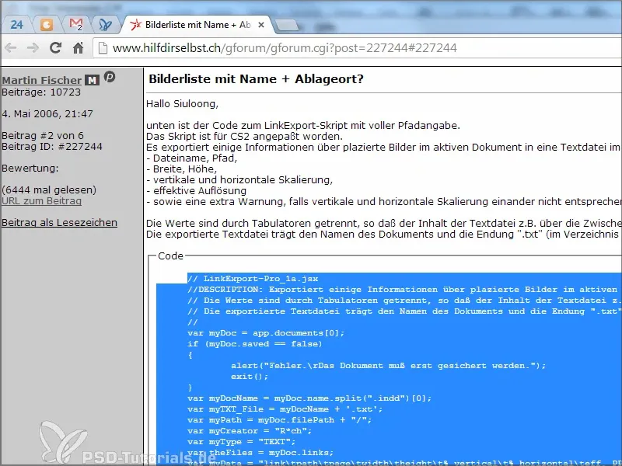The height and width of the screenshot is (466, 622).
Task: Click the text Beitrag #2 von 6
Action: [x=43, y=135]
